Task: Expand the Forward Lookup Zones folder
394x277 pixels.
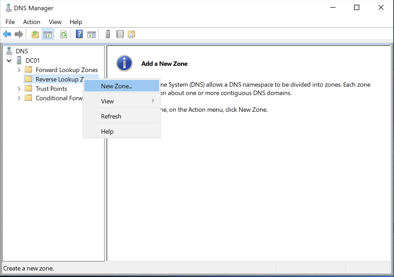Action: coord(19,70)
